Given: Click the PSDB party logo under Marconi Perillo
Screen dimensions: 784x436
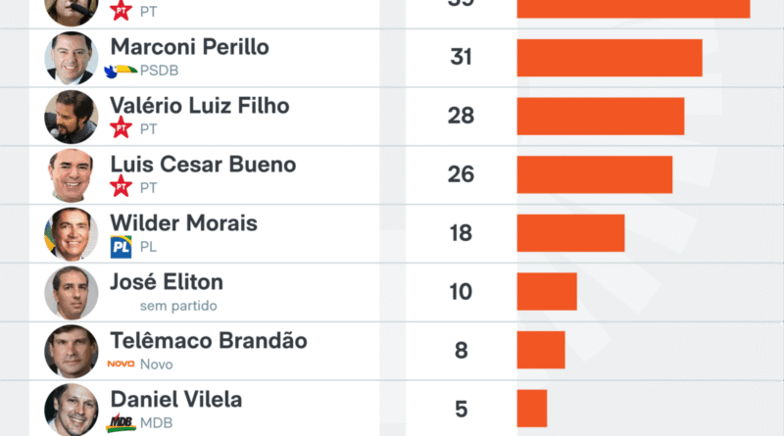Looking at the screenshot, I should 122,71.
